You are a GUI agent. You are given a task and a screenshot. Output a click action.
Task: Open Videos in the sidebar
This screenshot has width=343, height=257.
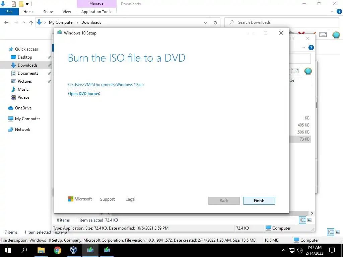(23, 97)
